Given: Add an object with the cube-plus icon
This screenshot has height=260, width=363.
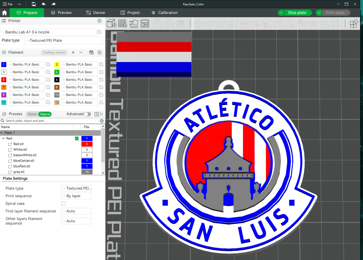Looking at the screenshot, I should 111,23.
